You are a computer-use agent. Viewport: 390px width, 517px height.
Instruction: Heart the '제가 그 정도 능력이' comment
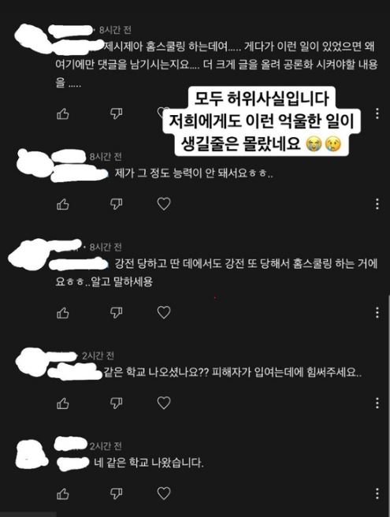coord(164,204)
